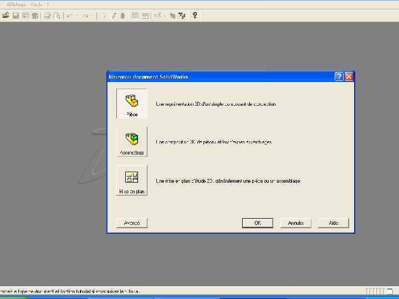Click the Undo arrow icon
The width and height of the screenshot is (399, 299).
pos(69,16)
